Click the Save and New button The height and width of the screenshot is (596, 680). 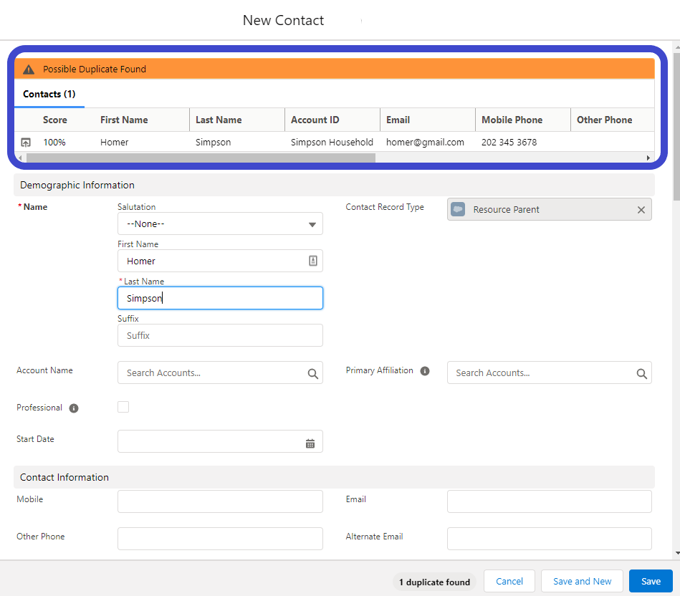coord(582,581)
